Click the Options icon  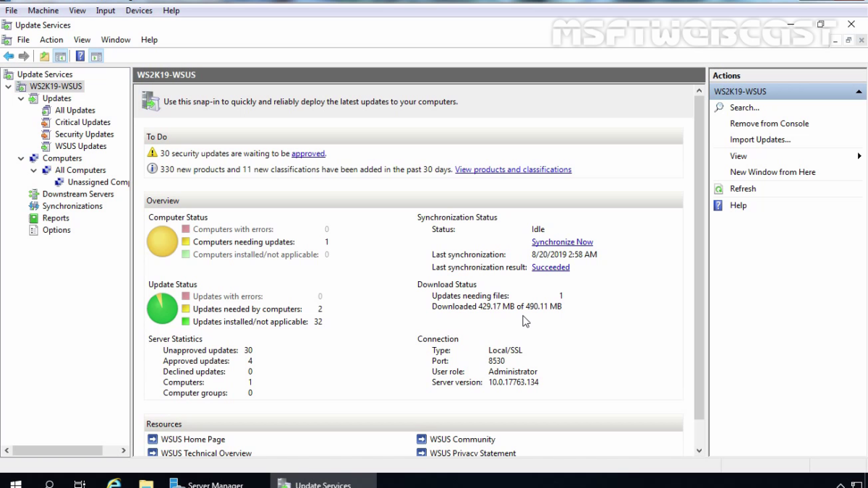point(34,230)
